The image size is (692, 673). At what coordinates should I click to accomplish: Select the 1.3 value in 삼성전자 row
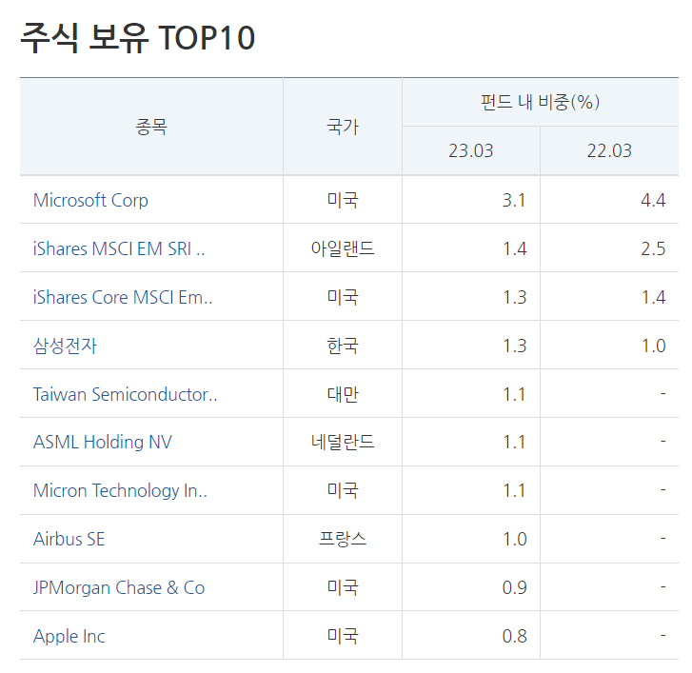tap(515, 346)
